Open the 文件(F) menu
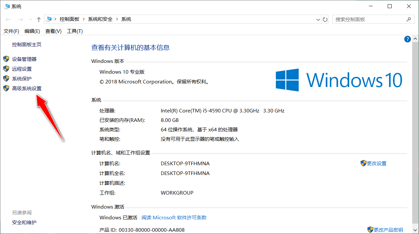Viewport: 419px width, 234px height. 11,31
